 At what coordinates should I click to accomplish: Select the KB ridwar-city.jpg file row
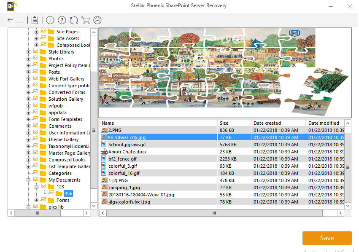click(222, 137)
